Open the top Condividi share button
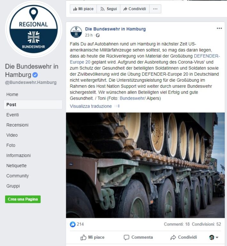Image resolution: width=227 pixels, height=246 pixels. 135,9
